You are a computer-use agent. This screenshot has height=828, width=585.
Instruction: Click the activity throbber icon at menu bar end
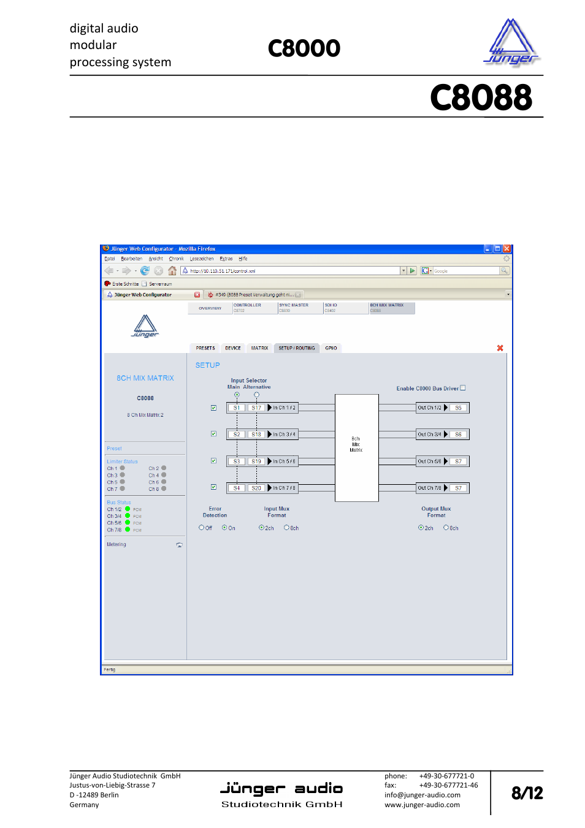pyautogui.click(x=507, y=259)
